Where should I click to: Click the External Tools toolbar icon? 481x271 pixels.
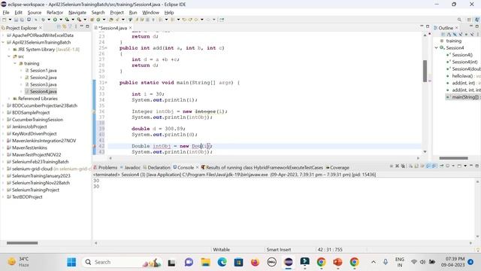coord(79,20)
